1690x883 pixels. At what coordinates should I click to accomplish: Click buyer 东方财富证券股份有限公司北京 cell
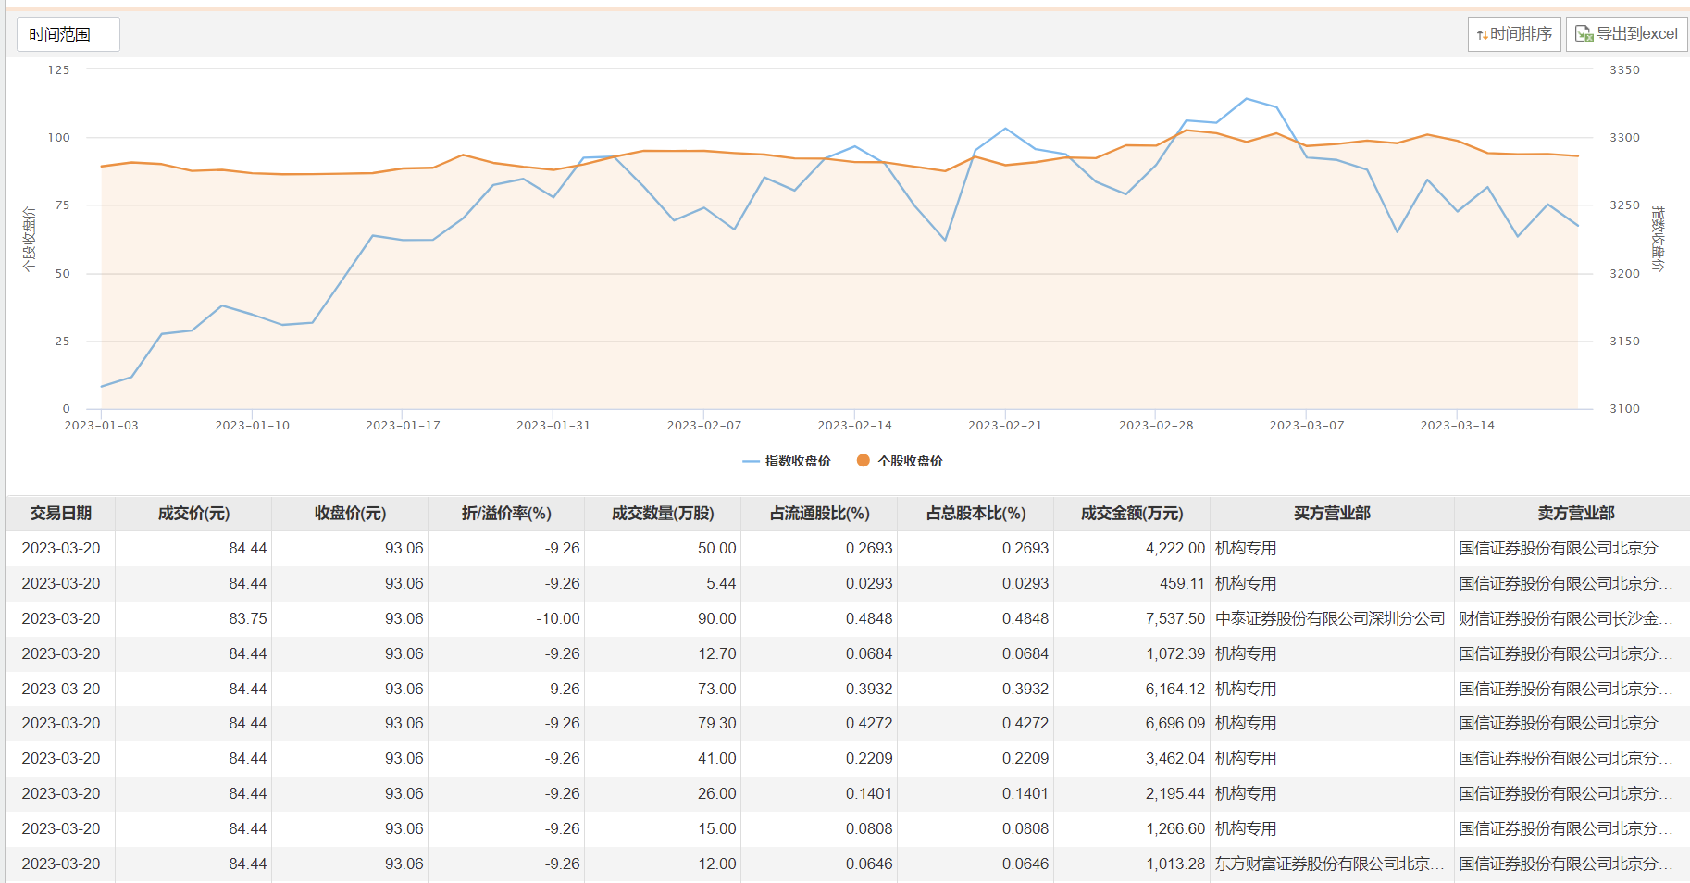pos(1329,864)
